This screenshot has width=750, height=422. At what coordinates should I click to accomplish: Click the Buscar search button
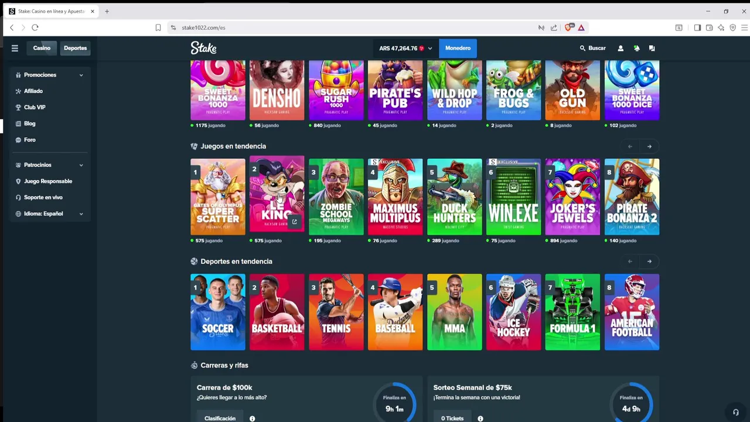click(593, 48)
